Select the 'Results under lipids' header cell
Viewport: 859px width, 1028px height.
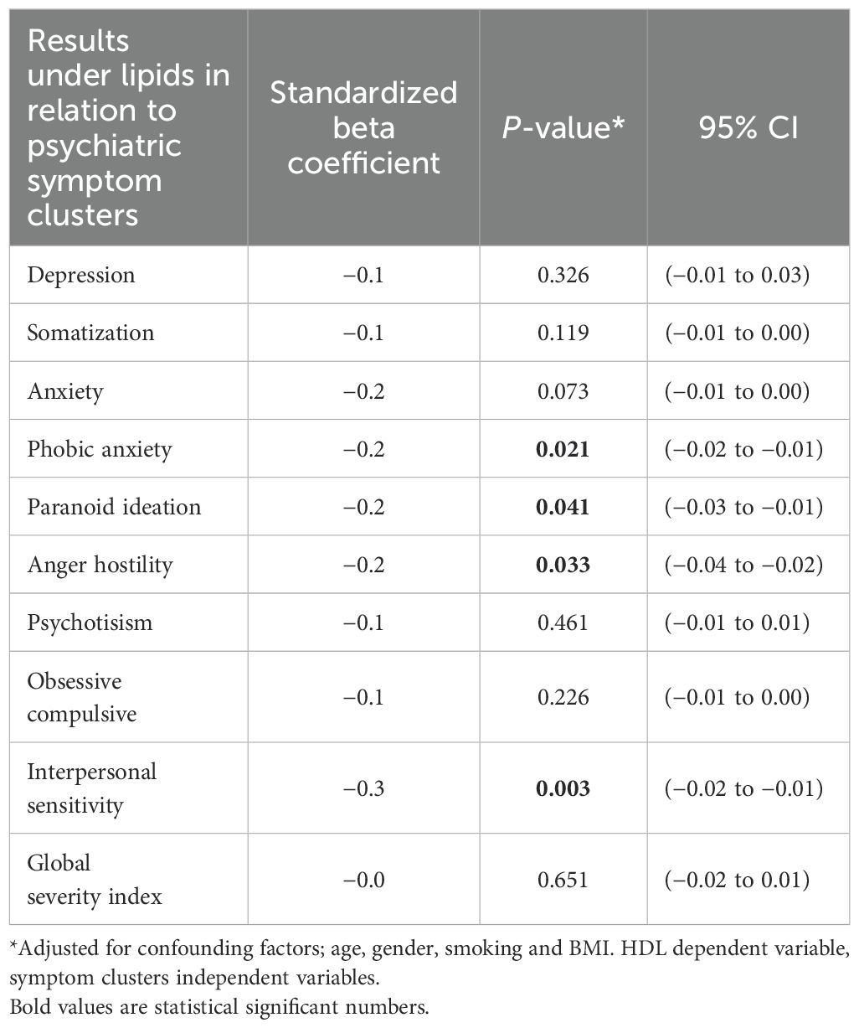coord(128,127)
